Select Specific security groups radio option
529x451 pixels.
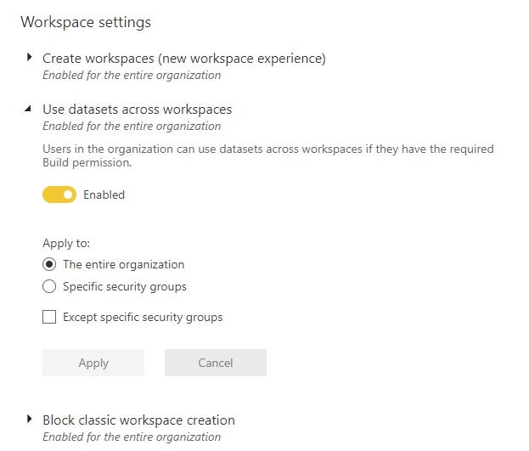pos(49,286)
